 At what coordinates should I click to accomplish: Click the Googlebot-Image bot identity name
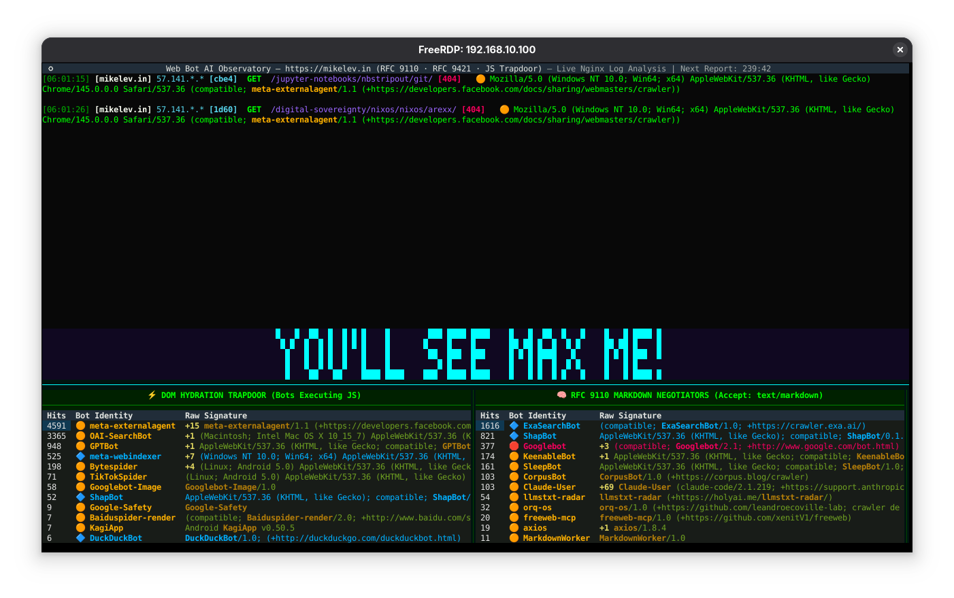click(126, 487)
